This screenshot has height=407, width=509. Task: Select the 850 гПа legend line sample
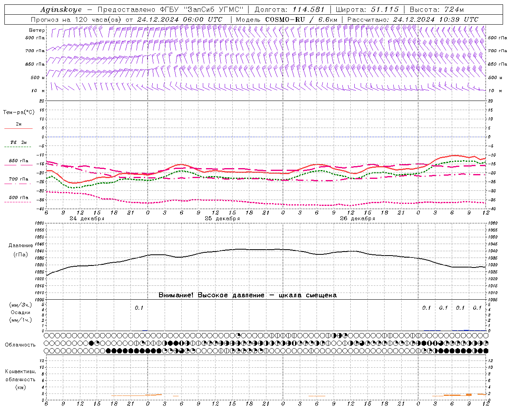click(18, 165)
